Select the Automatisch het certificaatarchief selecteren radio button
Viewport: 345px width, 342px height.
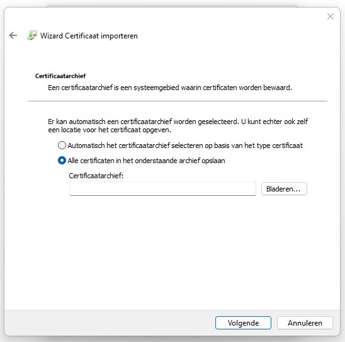pyautogui.click(x=62, y=145)
